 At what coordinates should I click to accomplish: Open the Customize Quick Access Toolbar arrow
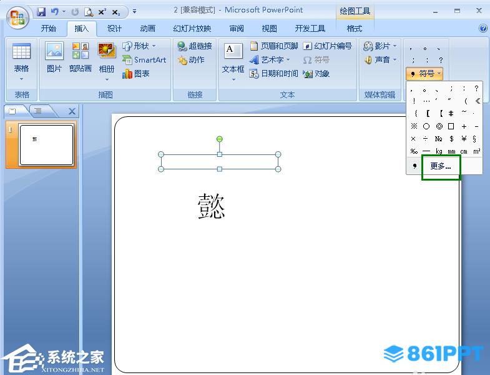click(134, 12)
